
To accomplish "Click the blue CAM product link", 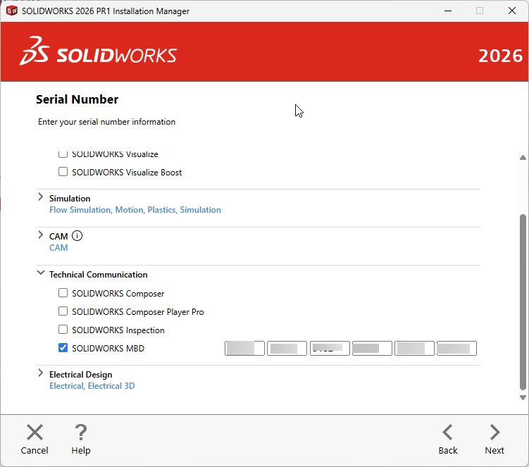I will click(x=58, y=248).
